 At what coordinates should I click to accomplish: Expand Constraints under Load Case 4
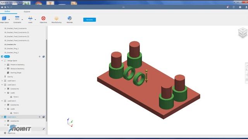[x=5, y=121]
